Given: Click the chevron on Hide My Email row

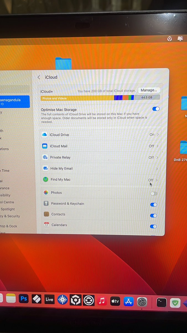Looking at the screenshot, I should click(x=157, y=169).
